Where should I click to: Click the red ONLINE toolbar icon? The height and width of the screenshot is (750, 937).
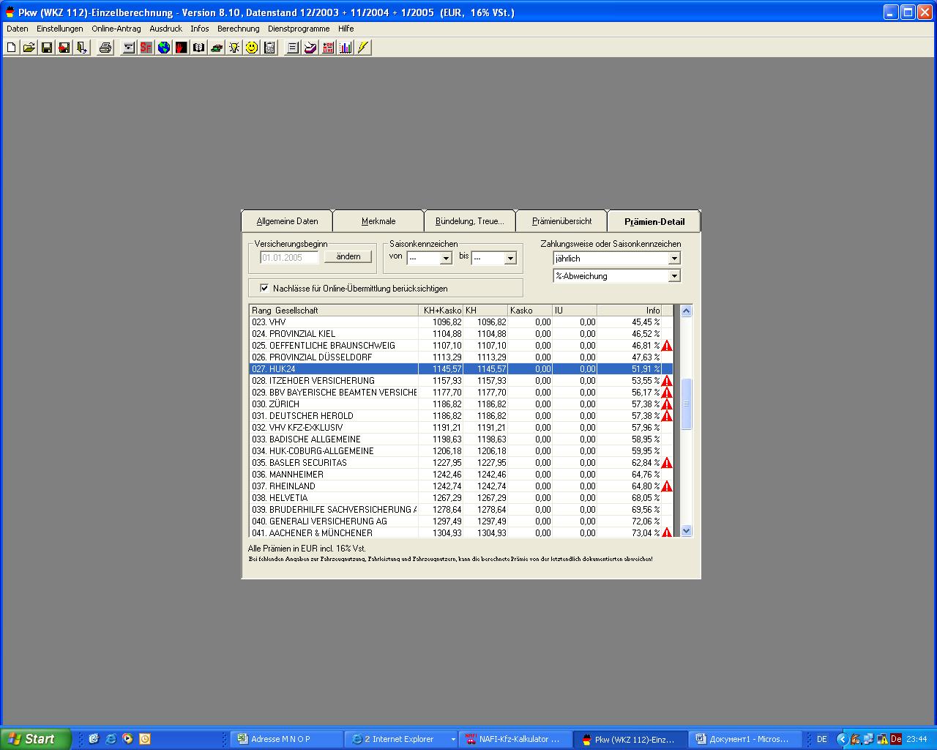click(x=328, y=48)
